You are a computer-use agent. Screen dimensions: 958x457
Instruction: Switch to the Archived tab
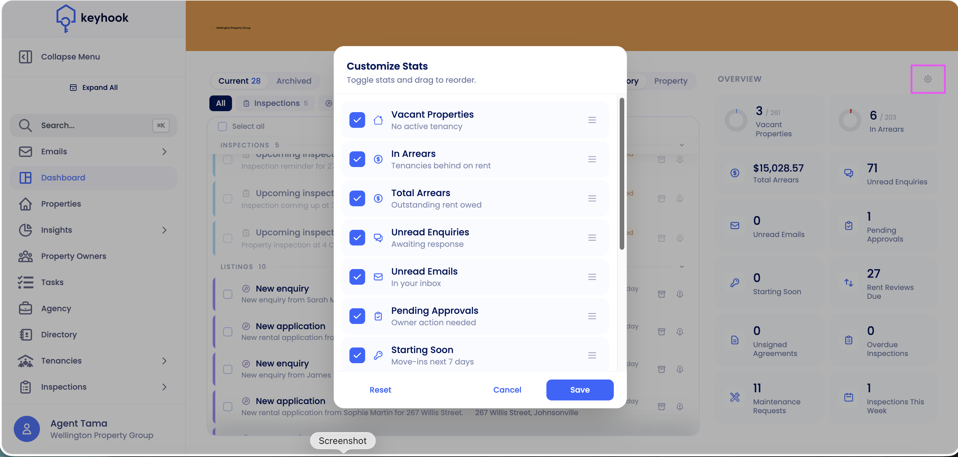[x=293, y=81]
